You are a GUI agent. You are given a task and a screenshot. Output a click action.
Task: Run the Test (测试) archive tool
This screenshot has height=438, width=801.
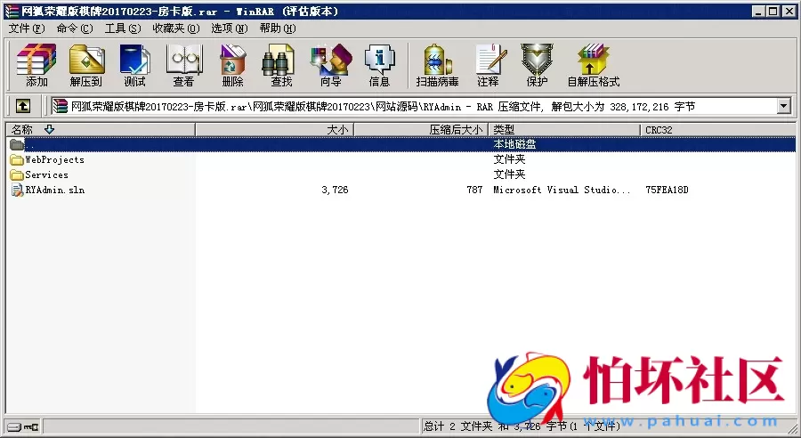coord(134,65)
